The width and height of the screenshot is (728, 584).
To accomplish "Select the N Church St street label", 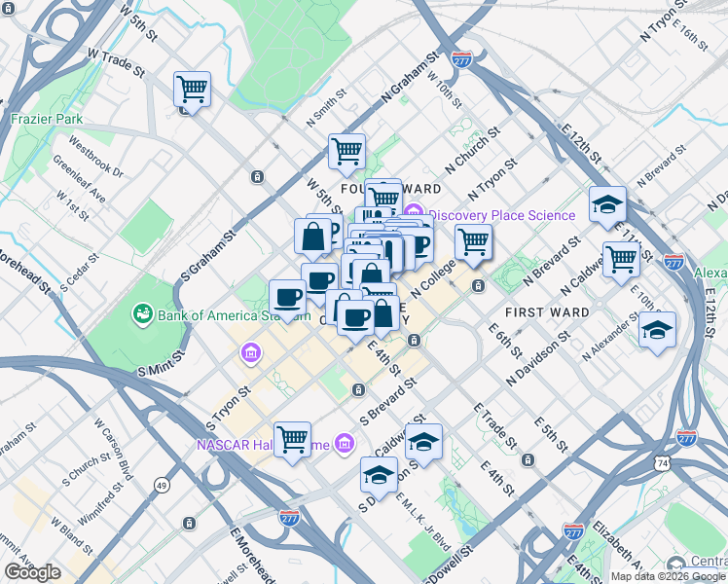I will 473,151.
